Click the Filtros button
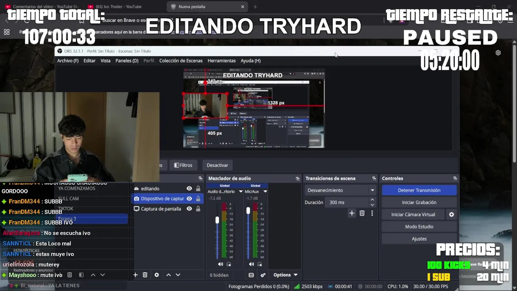Viewport: 517px width, 291px height. (x=183, y=165)
